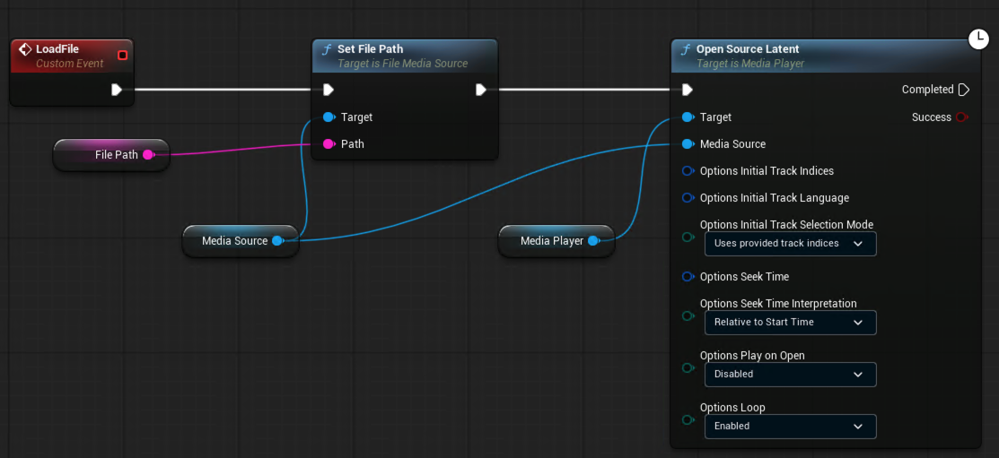999x458 pixels.
Task: Click the red Success boolean output pin
Action: tap(962, 117)
